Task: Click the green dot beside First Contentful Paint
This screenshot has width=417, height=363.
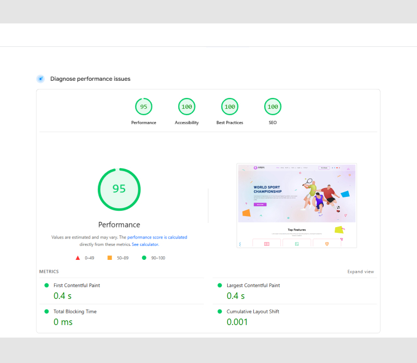Action: point(46,285)
